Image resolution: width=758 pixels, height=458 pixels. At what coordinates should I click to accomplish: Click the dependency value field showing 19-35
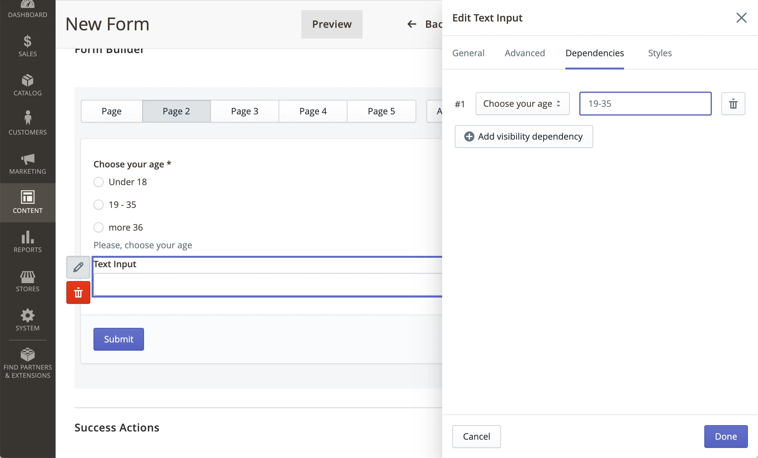point(645,104)
